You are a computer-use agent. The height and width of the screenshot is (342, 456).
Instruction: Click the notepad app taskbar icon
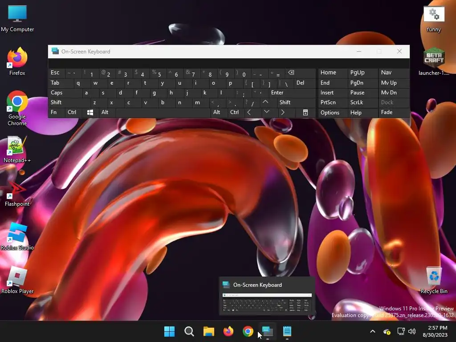(x=287, y=331)
